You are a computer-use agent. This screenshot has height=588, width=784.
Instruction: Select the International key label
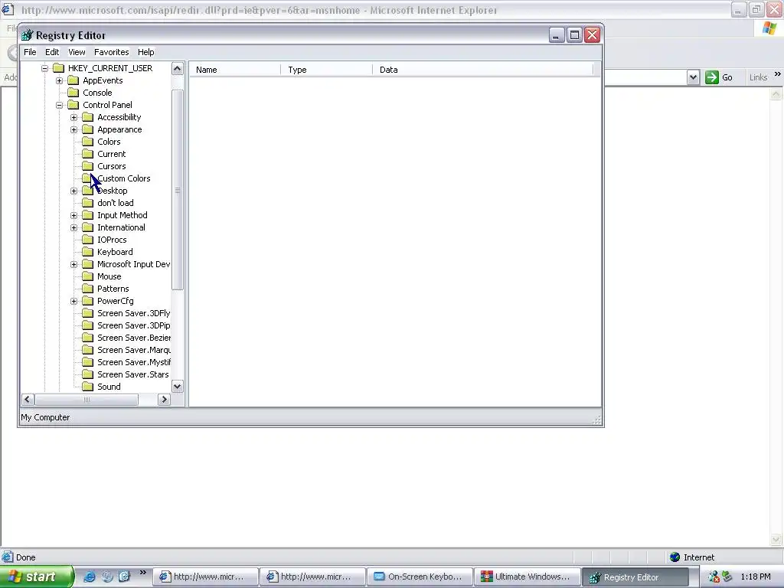coord(121,227)
